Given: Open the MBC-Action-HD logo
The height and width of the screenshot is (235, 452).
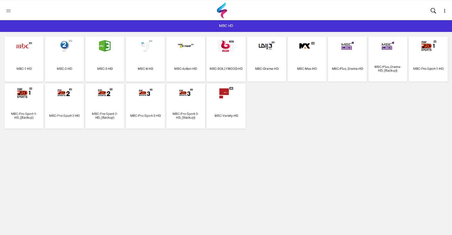Looking at the screenshot, I should point(186,46).
